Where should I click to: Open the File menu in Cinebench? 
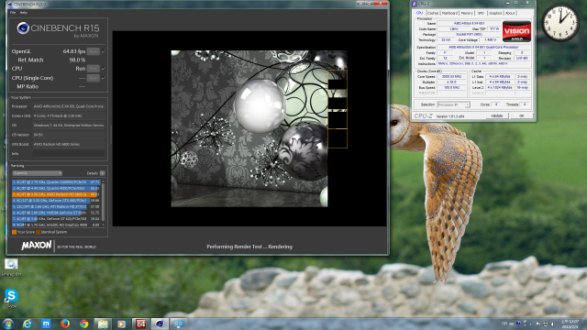pos(13,12)
